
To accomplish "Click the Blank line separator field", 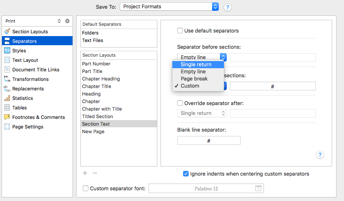I will (x=208, y=141).
